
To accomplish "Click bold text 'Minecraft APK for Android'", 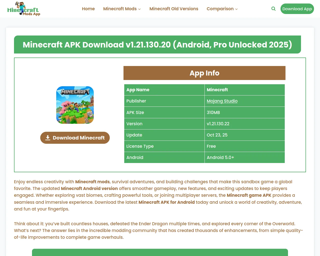I will click(166, 202).
